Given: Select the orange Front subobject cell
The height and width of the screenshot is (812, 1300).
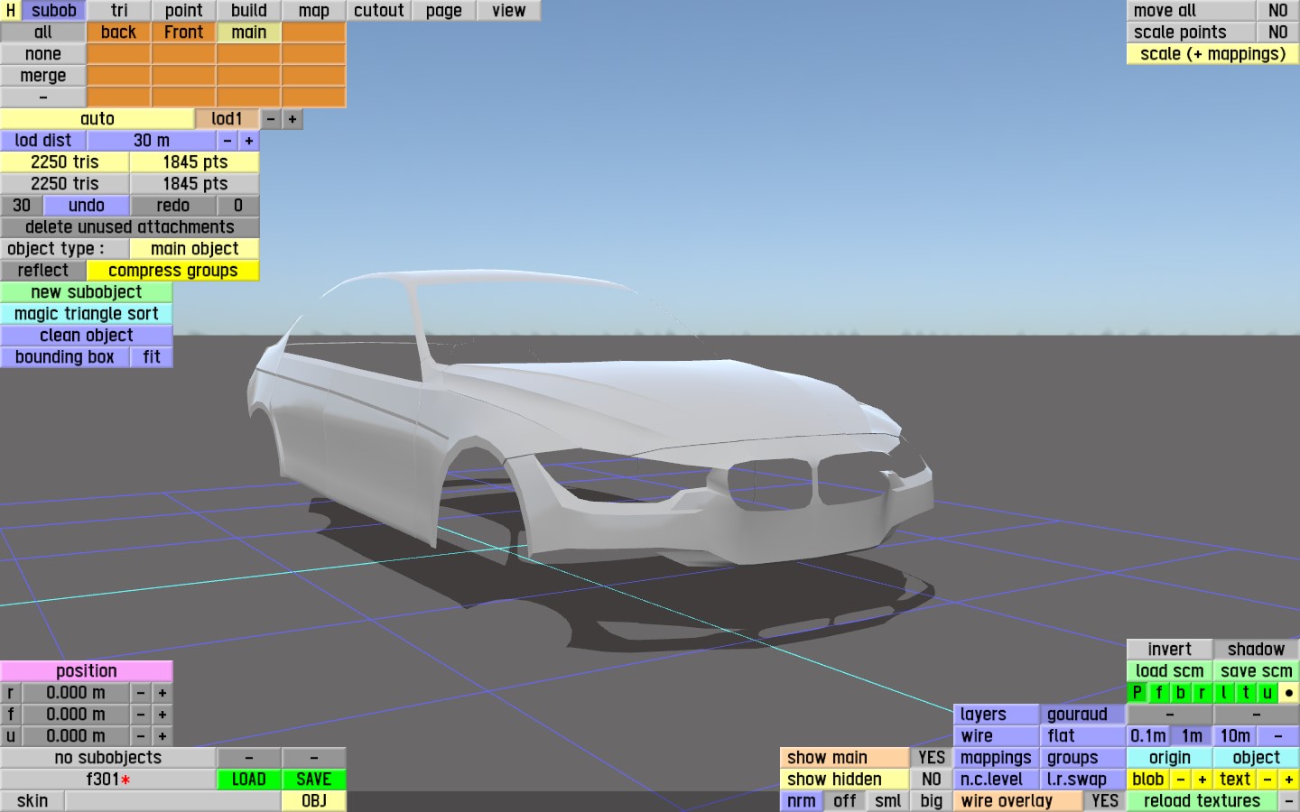Looking at the screenshot, I should click(x=184, y=32).
